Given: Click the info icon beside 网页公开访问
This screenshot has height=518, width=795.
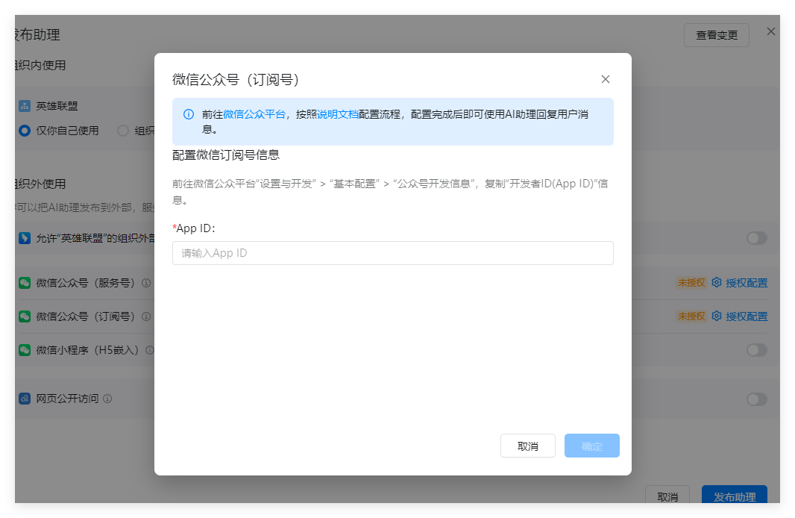Looking at the screenshot, I should click(x=107, y=399).
